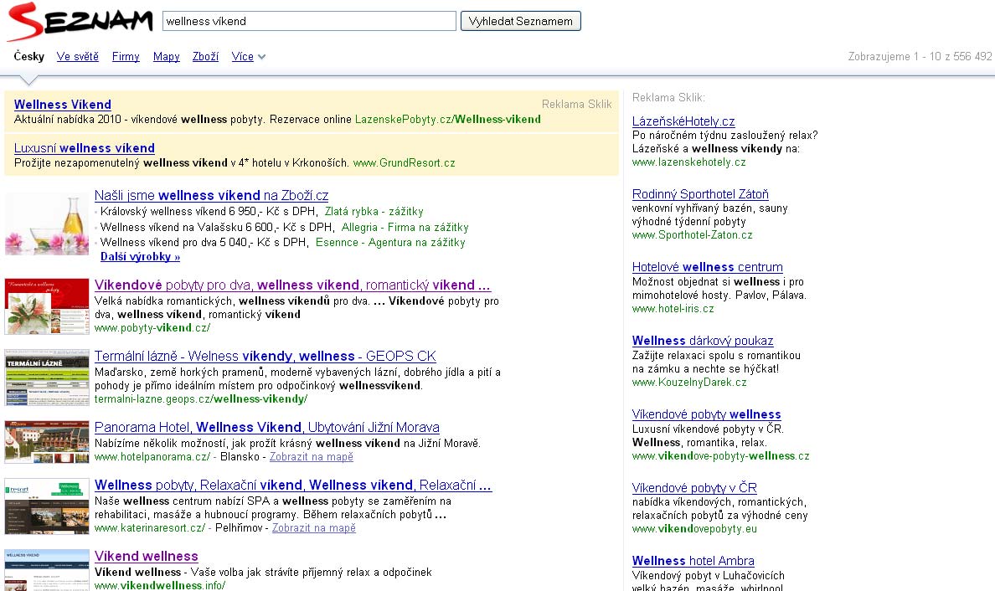Visit the www.katerinaresort.cz/ result URL
995x591 pixels.
click(150, 527)
